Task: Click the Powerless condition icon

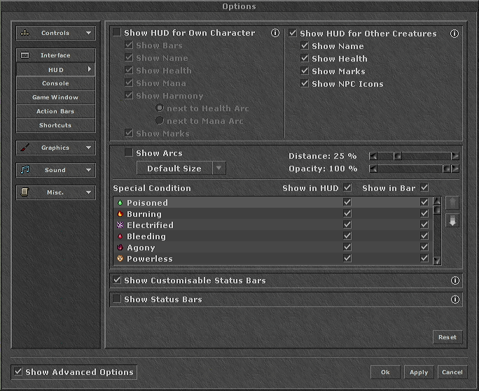Action: (120, 259)
